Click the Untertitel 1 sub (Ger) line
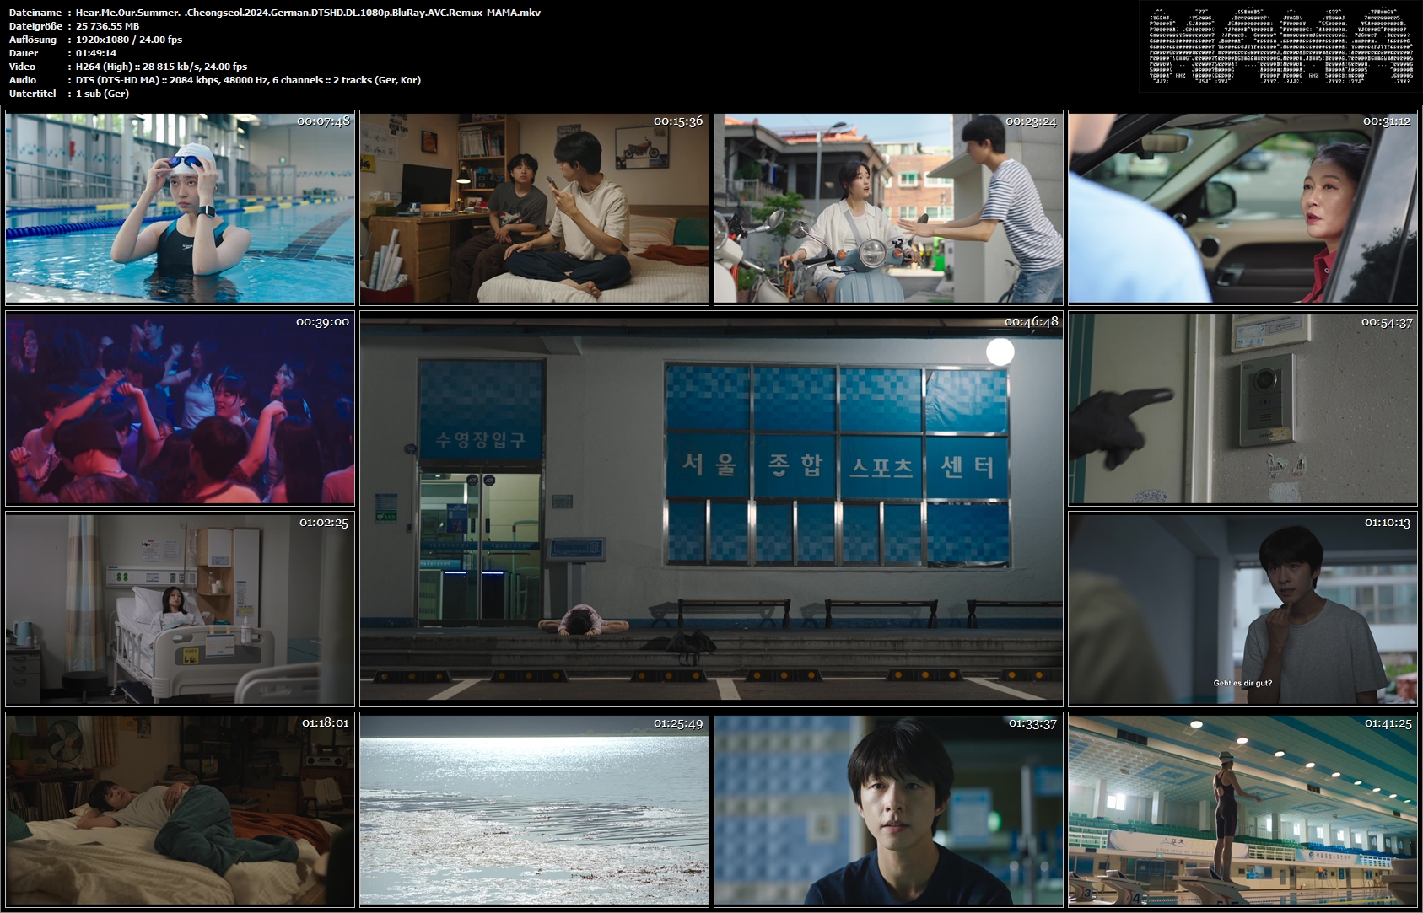 (102, 94)
